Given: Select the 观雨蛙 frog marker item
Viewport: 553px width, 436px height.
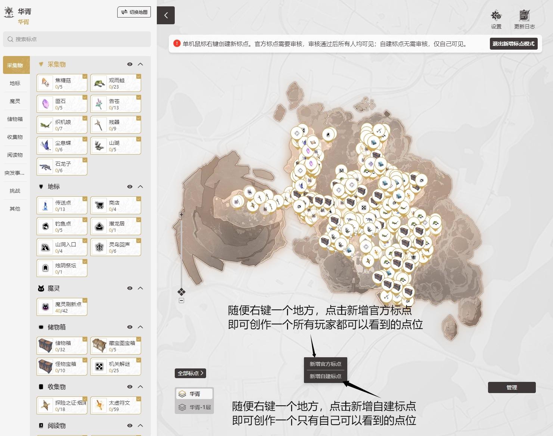Looking at the screenshot, I should coord(116,83).
